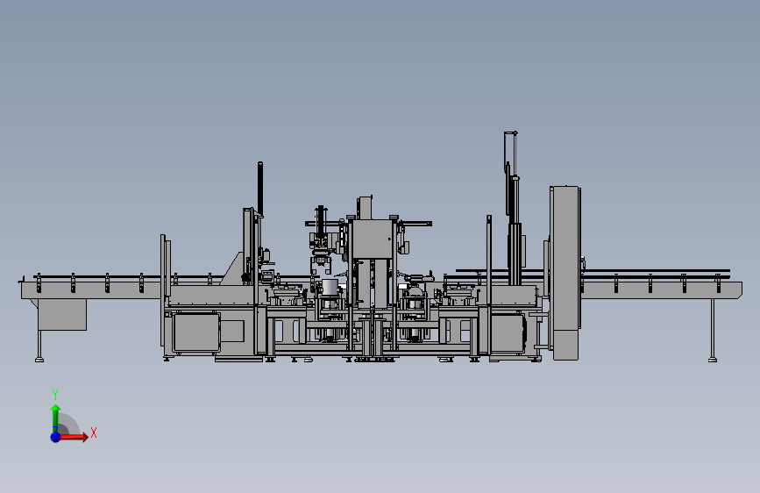The image size is (760, 493).
Task: Select the gray box under the left conveyor
Action: click(62, 314)
